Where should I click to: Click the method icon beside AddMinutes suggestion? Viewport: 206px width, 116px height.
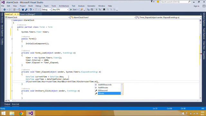pos(96,88)
